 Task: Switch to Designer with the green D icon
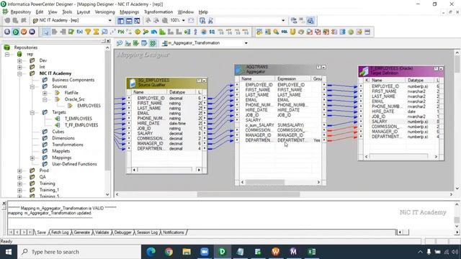(16, 32)
